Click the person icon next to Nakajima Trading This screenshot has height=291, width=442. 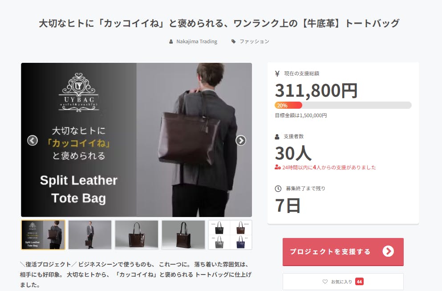(171, 41)
